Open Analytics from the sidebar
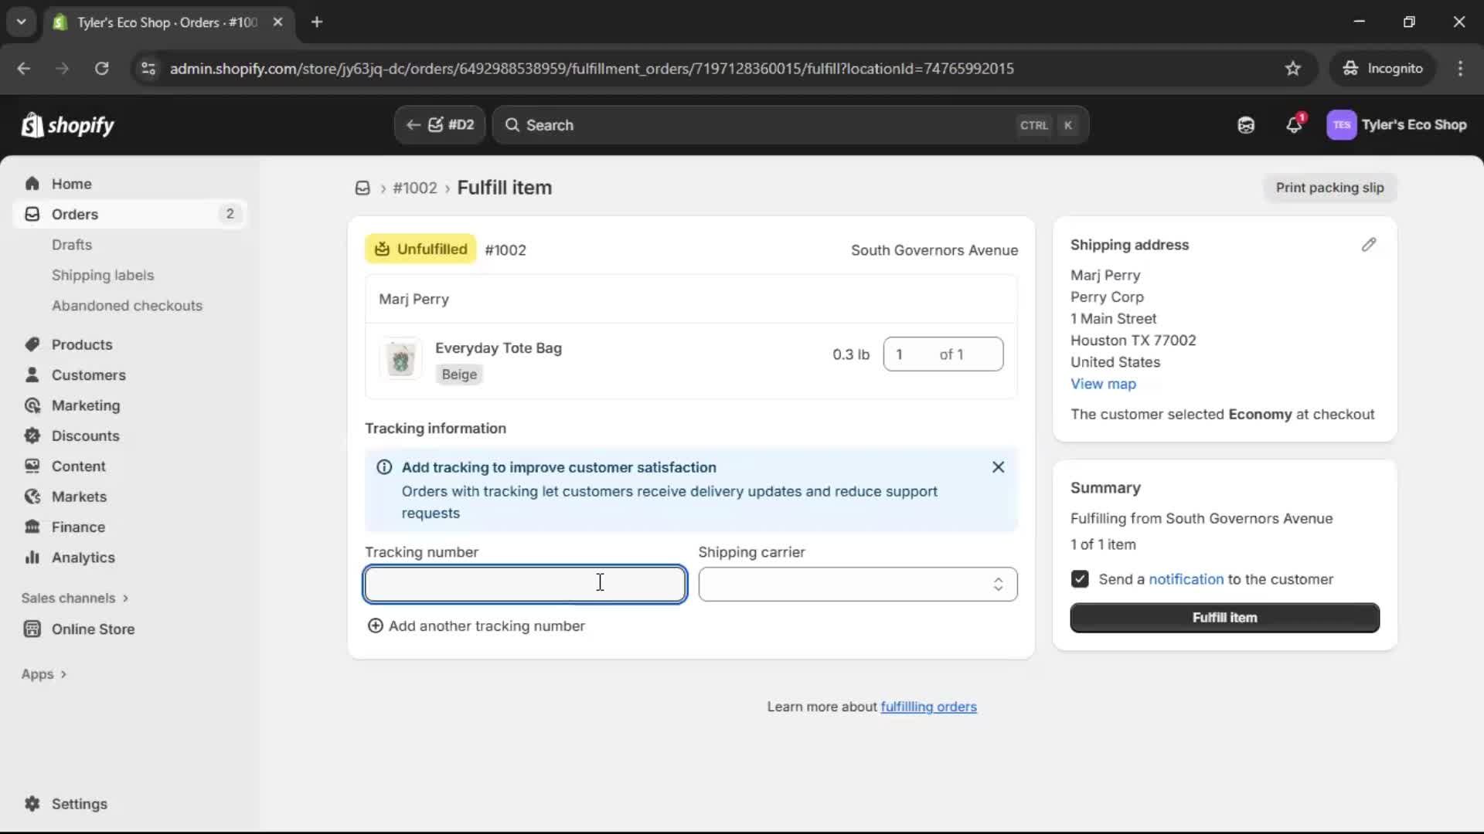Screen dimensions: 1484x834 (81, 557)
